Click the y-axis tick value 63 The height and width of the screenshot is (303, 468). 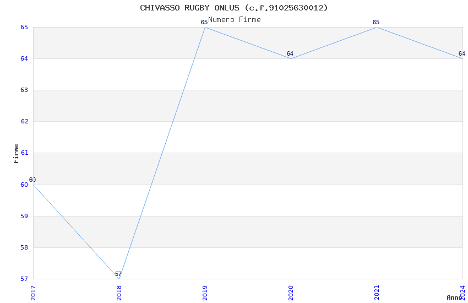[x=24, y=90]
